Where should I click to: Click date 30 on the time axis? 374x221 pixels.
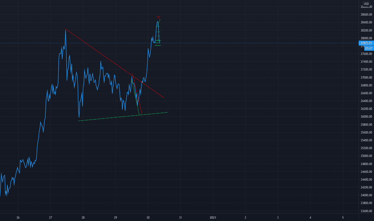[x=148, y=217]
